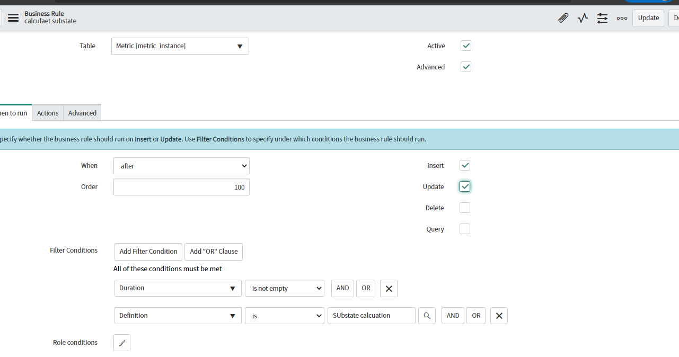The width and height of the screenshot is (679, 357).
Task: Switch to the Advanced tab
Action: pyautogui.click(x=82, y=112)
